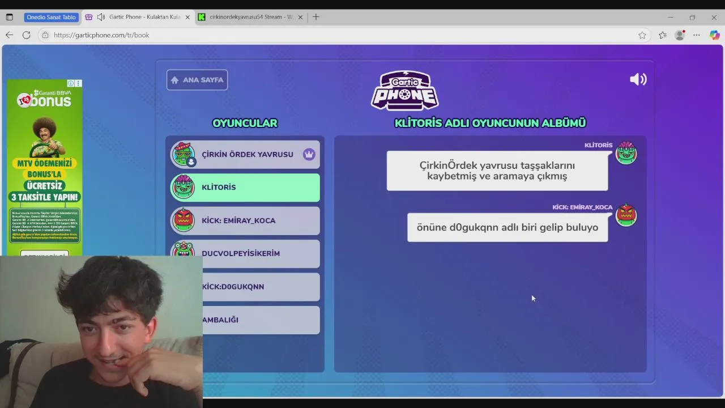Minimize the browser window
725x408 pixels.
(671, 17)
